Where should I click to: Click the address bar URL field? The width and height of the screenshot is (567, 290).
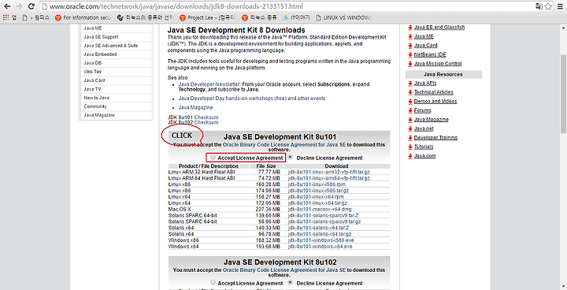[x=286, y=6]
